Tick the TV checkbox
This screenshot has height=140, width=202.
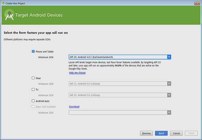[33, 89]
